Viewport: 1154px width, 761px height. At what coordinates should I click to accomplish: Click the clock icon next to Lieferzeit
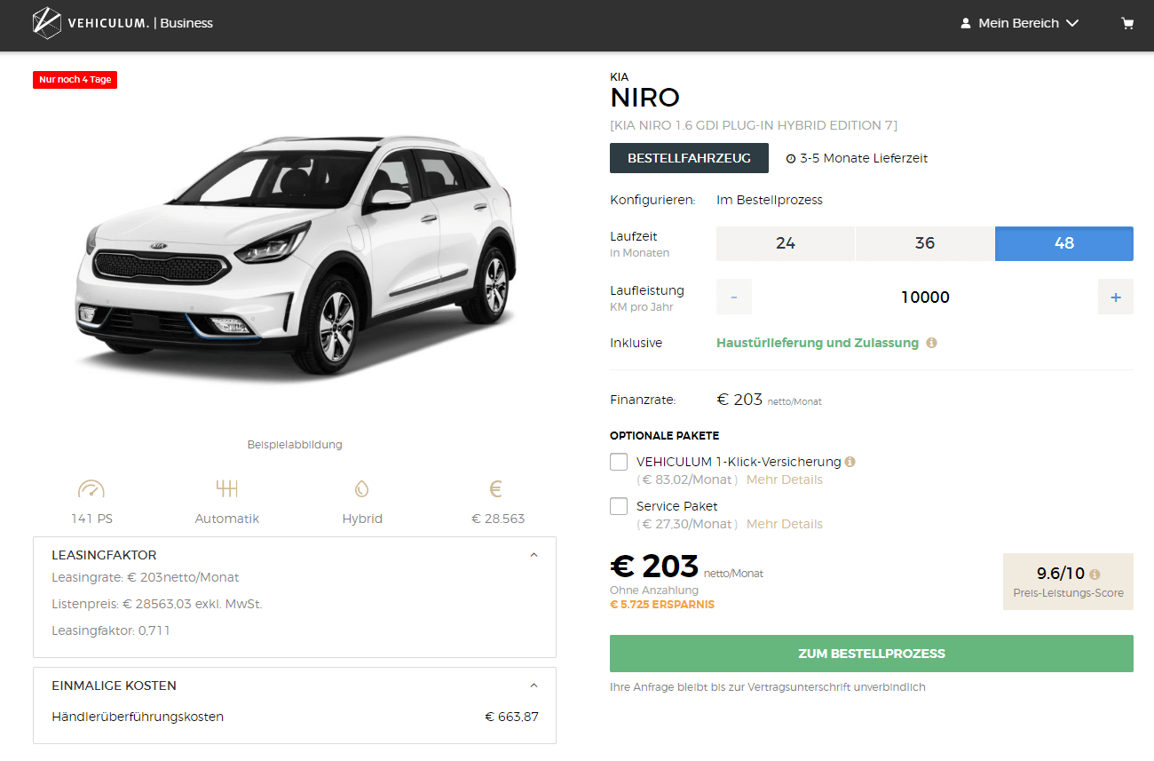pos(791,159)
